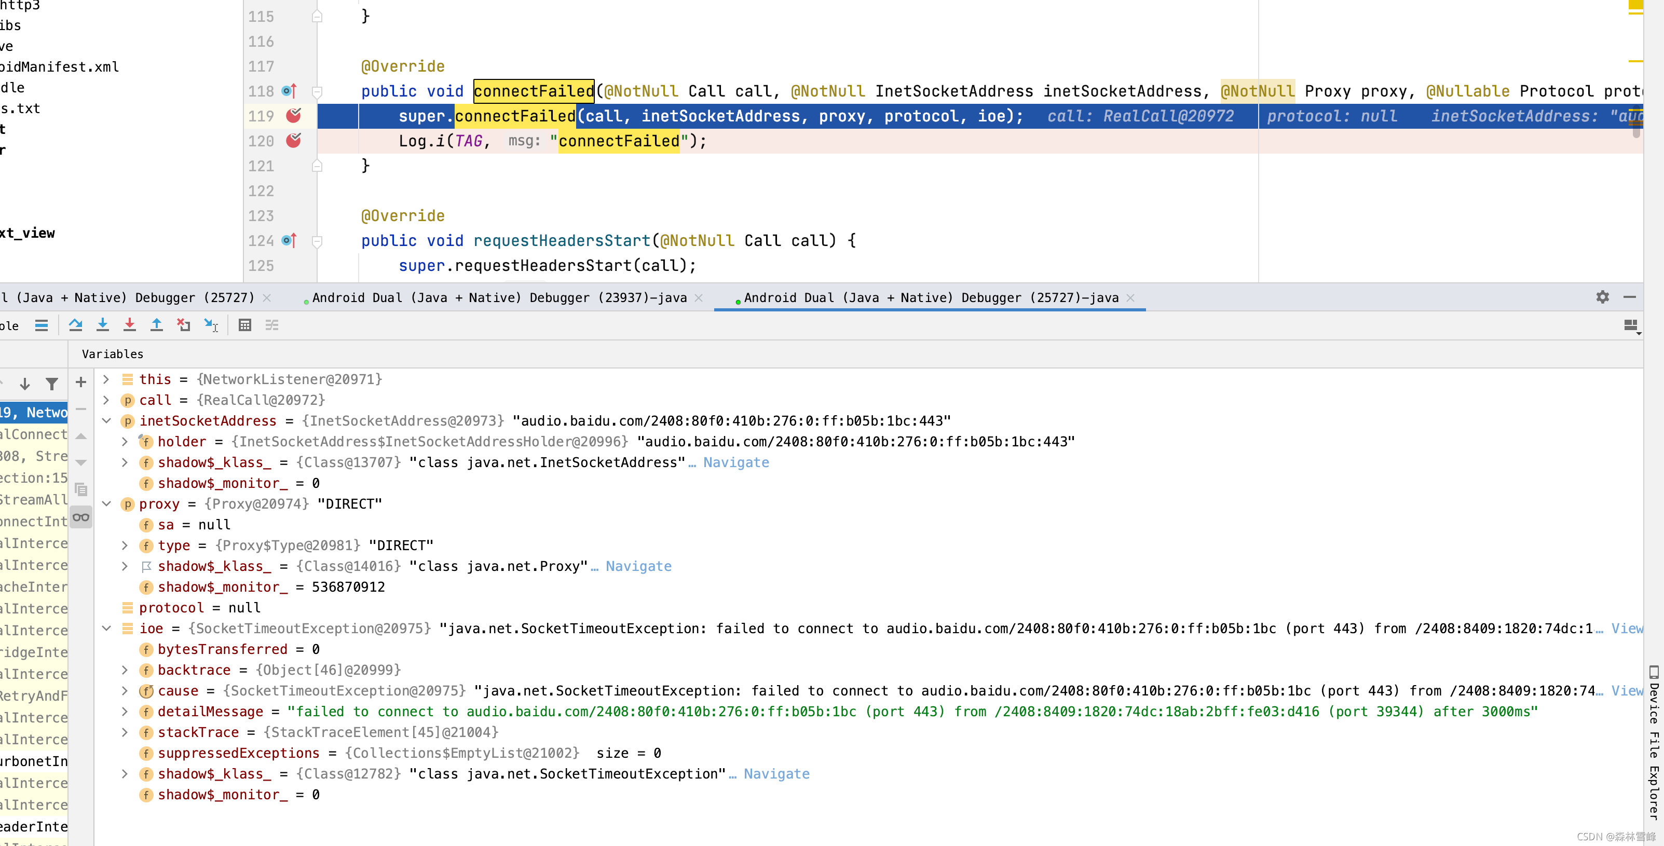This screenshot has height=846, width=1664.
Task: Click override gutter icon on line 124
Action: point(289,241)
